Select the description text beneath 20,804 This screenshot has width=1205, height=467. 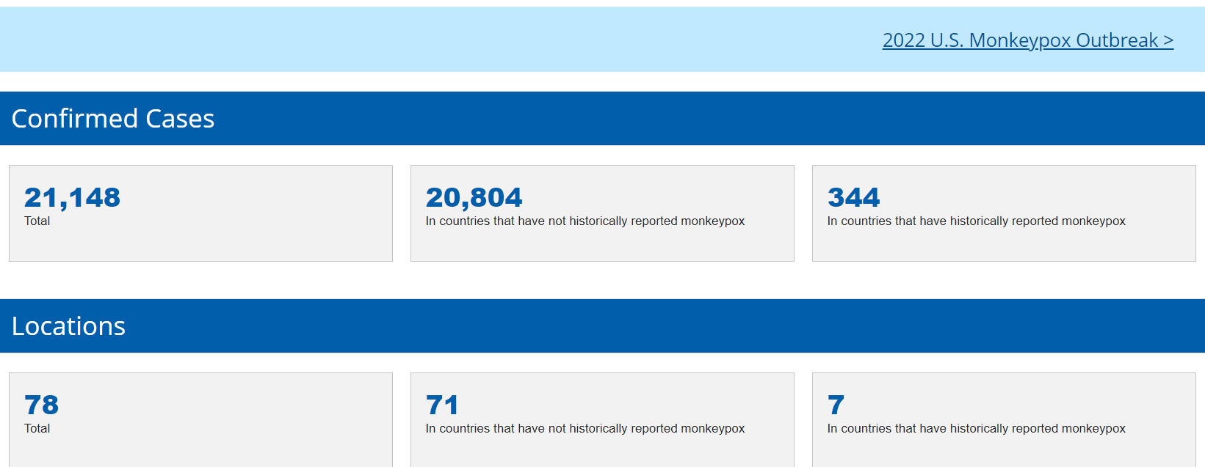[x=585, y=221]
